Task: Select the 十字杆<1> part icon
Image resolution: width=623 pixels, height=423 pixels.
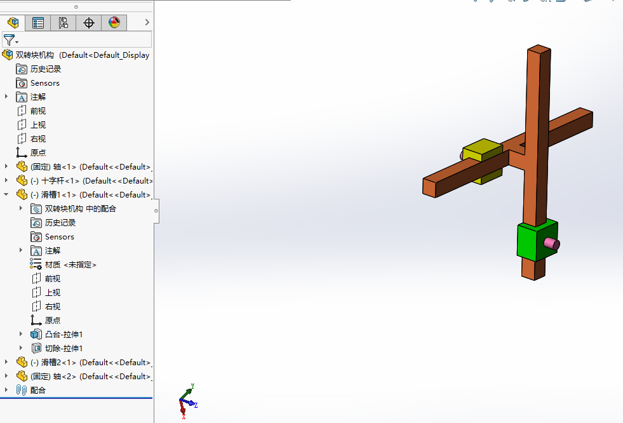Action: tap(22, 181)
